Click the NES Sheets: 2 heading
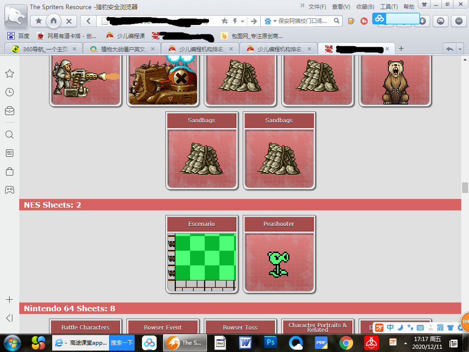Viewport: 469px width, 352px height. click(x=52, y=205)
